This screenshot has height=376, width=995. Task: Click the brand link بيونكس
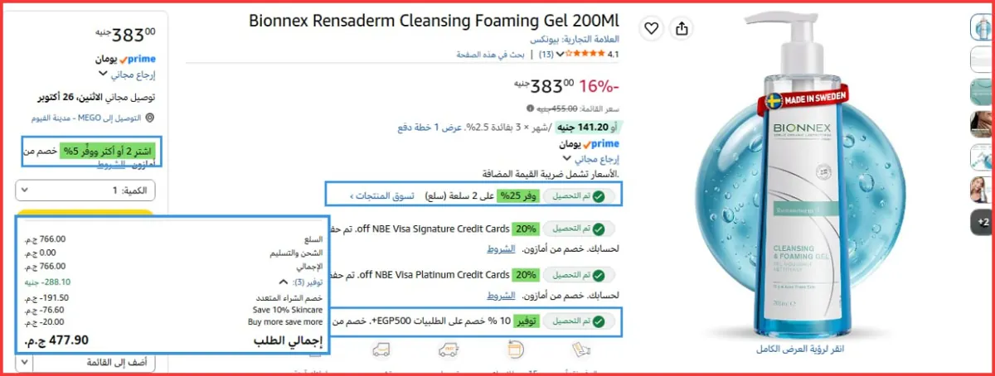tap(545, 40)
